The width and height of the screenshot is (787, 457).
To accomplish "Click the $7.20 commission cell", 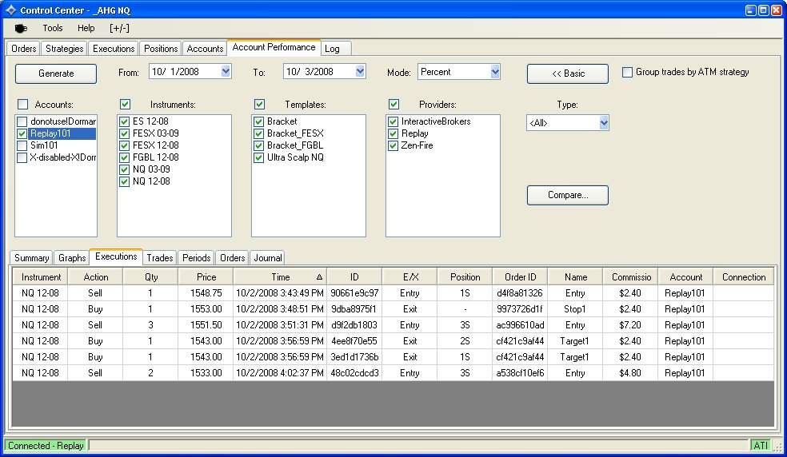I will 630,325.
